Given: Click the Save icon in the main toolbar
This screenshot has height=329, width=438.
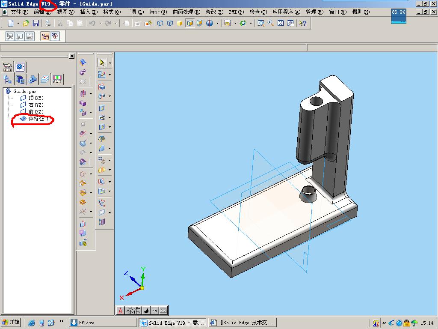Looking at the screenshot, I should (36, 23).
